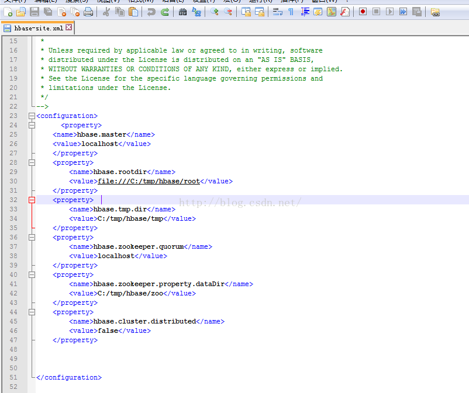The image size is (469, 393).
Task: Click closing </configuration> tag
Action: tap(69, 377)
